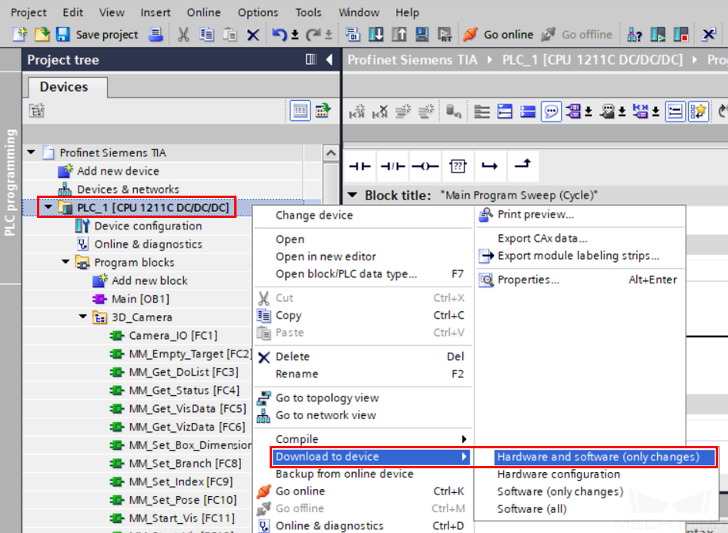Insert an output coil instruction
Viewport: 728px width, 533px height.
[x=425, y=166]
